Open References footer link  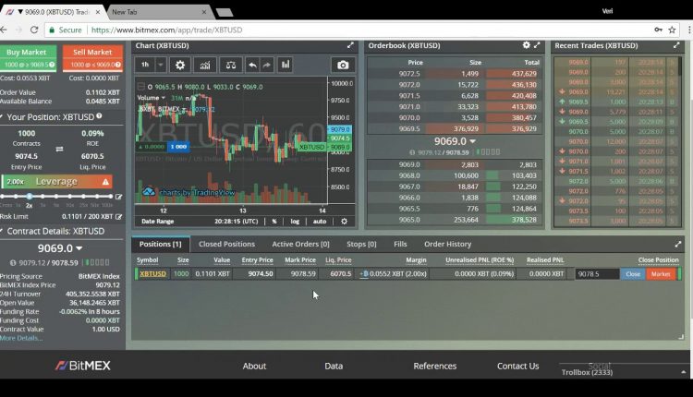(x=435, y=366)
